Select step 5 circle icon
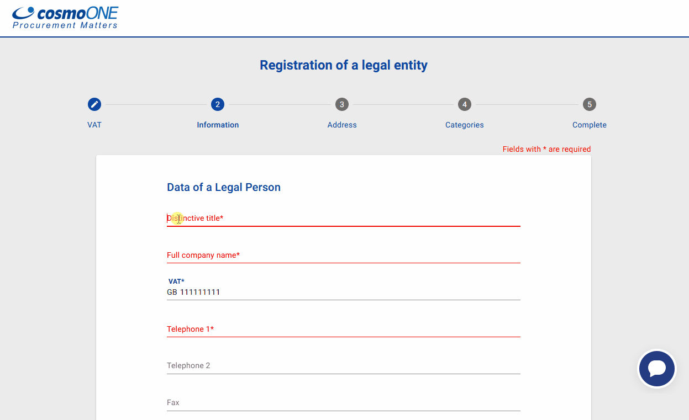 tap(590, 104)
